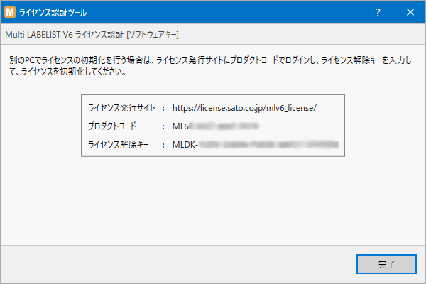Click the first line of the instruction paragraph
This screenshot has height=284, width=426.
point(212,61)
